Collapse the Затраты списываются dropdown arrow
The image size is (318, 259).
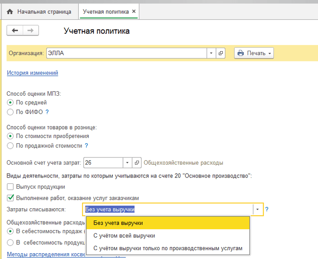click(257, 209)
